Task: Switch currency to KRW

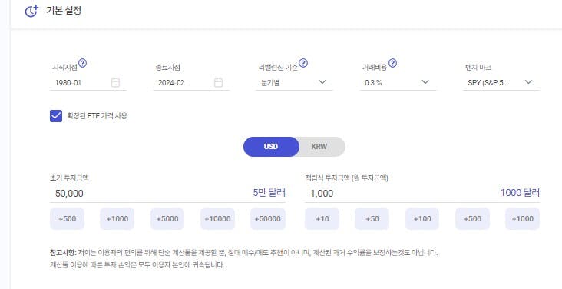Action: click(x=319, y=147)
